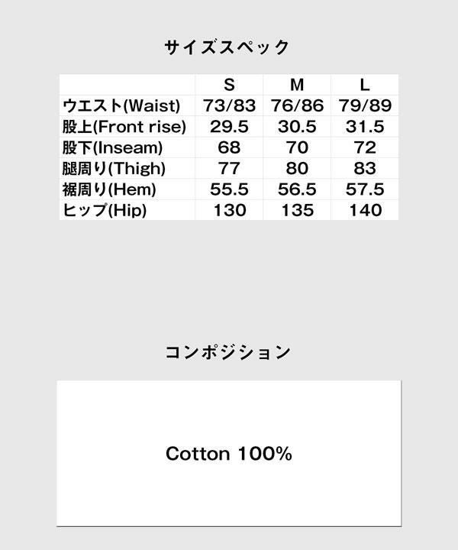Click the ウエスト(Waist) row label

(x=121, y=105)
